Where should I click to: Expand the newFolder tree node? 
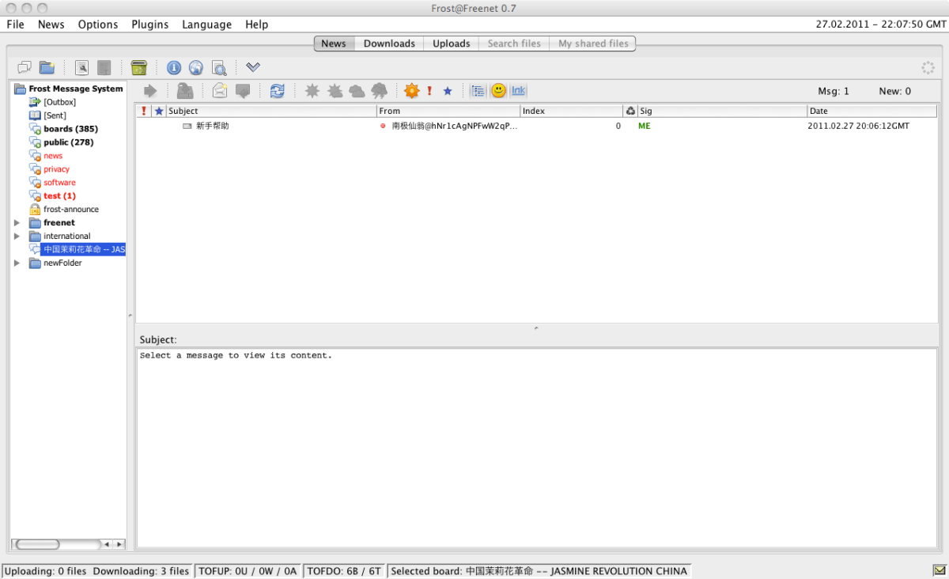pyautogui.click(x=17, y=263)
